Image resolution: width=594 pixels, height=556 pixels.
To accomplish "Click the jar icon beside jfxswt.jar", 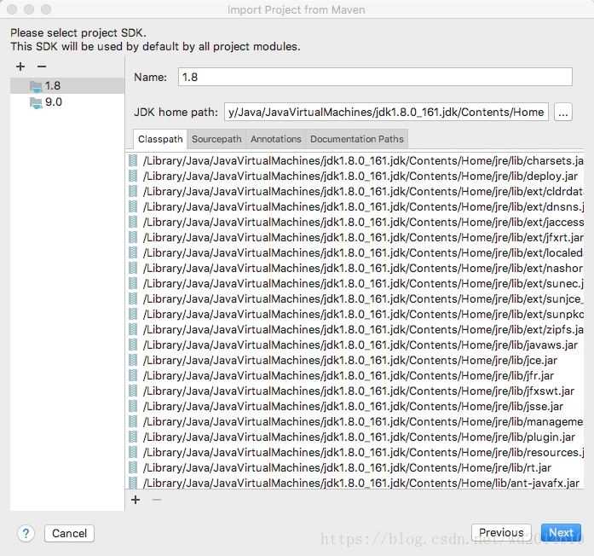I will pyautogui.click(x=133, y=391).
